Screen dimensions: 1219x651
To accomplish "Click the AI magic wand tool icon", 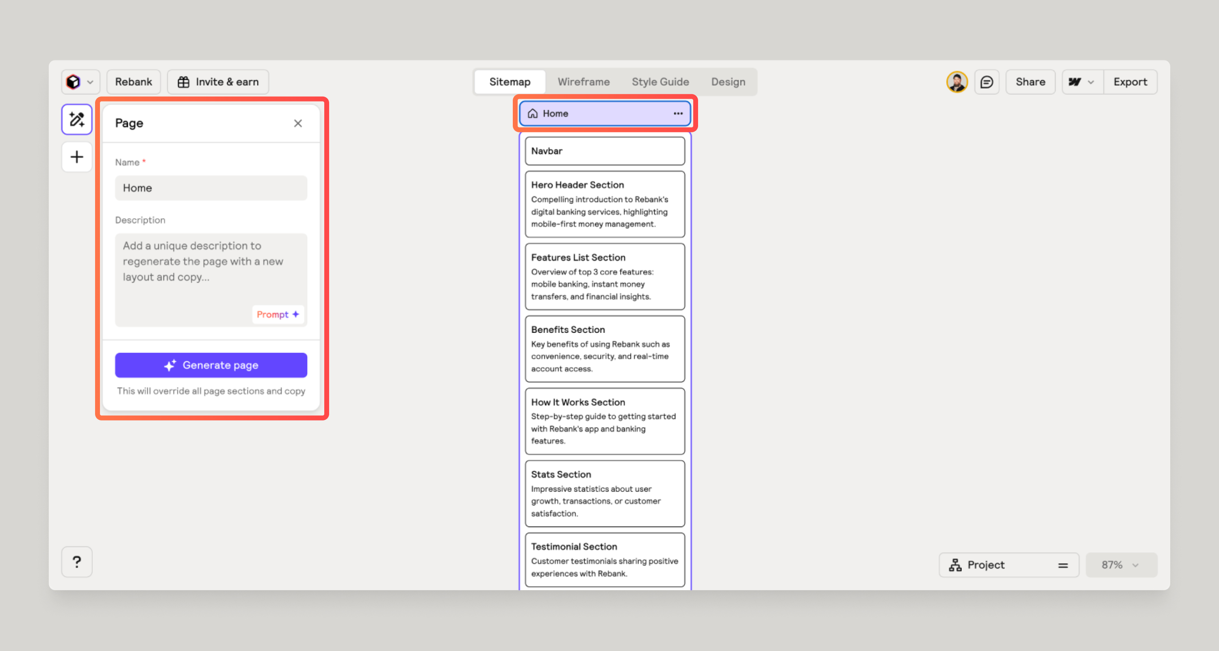I will [77, 119].
